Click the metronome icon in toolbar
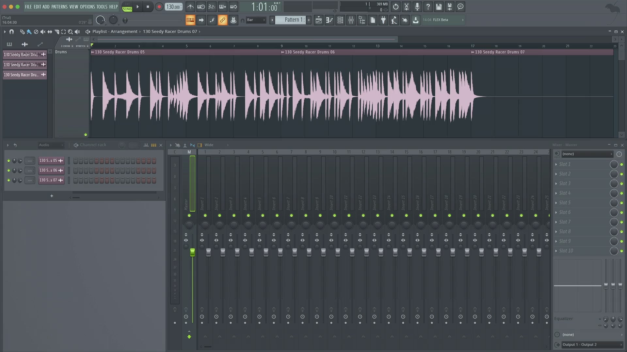The height and width of the screenshot is (352, 627). (190, 7)
